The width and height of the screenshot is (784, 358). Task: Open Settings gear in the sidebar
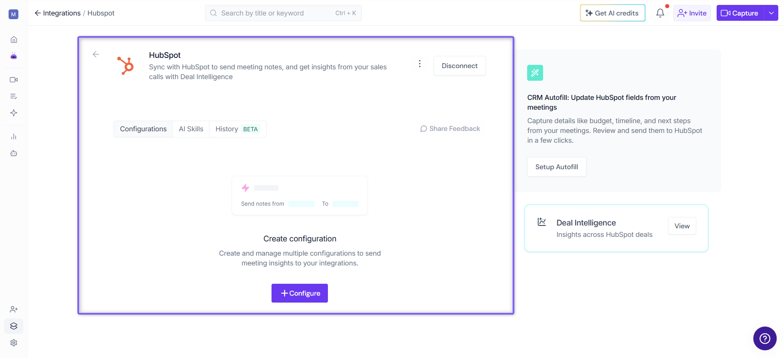14,343
